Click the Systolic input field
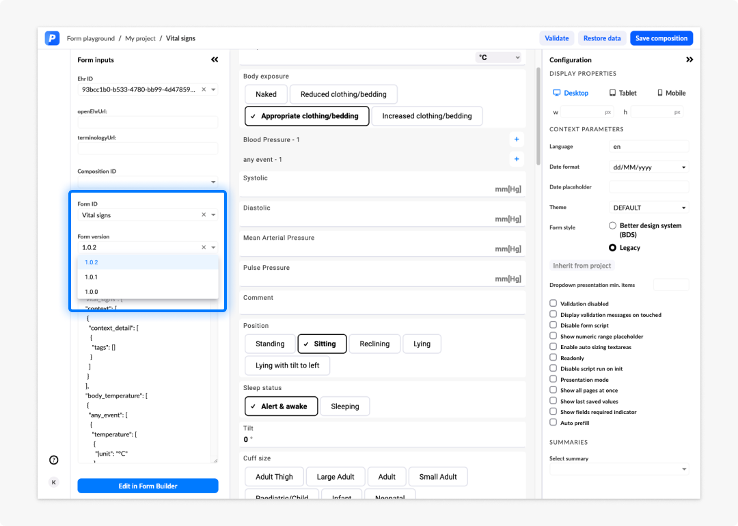This screenshot has height=526, width=738. coord(383,184)
